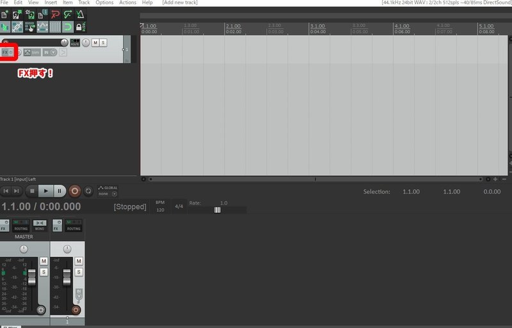Toggle the ripple editing toolbar icon
512x328 pixels.
29,27
